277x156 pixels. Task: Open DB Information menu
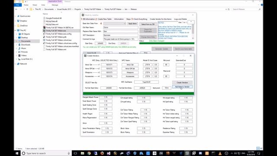tap(89, 19)
